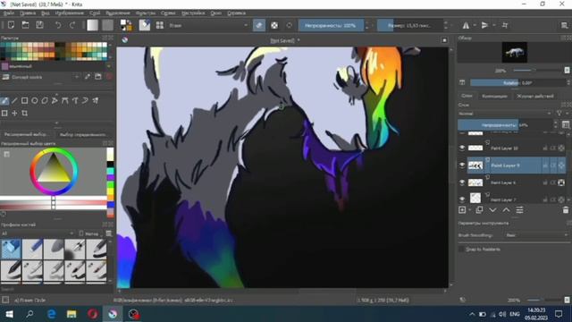The height and width of the screenshot is (322, 572).
Task: Select the move tool
Action: [x=14, y=114]
